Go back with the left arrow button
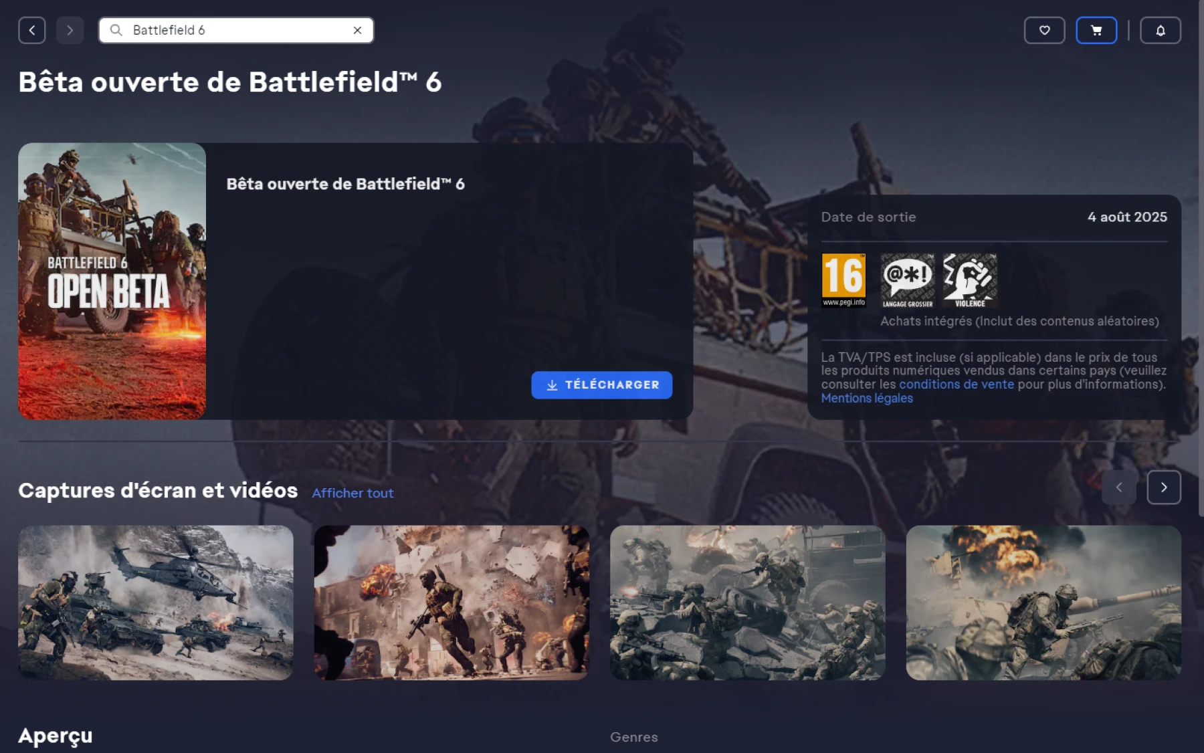 (31, 30)
